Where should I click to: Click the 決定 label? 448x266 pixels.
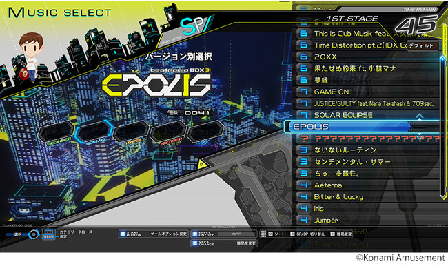[x=63, y=237]
